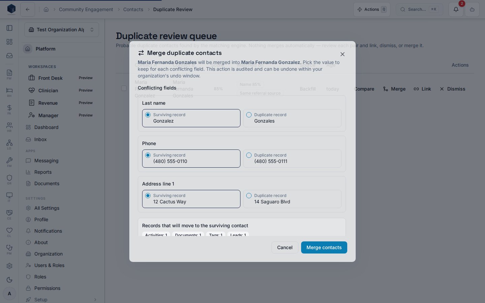Screen dimensions: 485x303
Task: Open Roles settings
Action: click(62, 277)
